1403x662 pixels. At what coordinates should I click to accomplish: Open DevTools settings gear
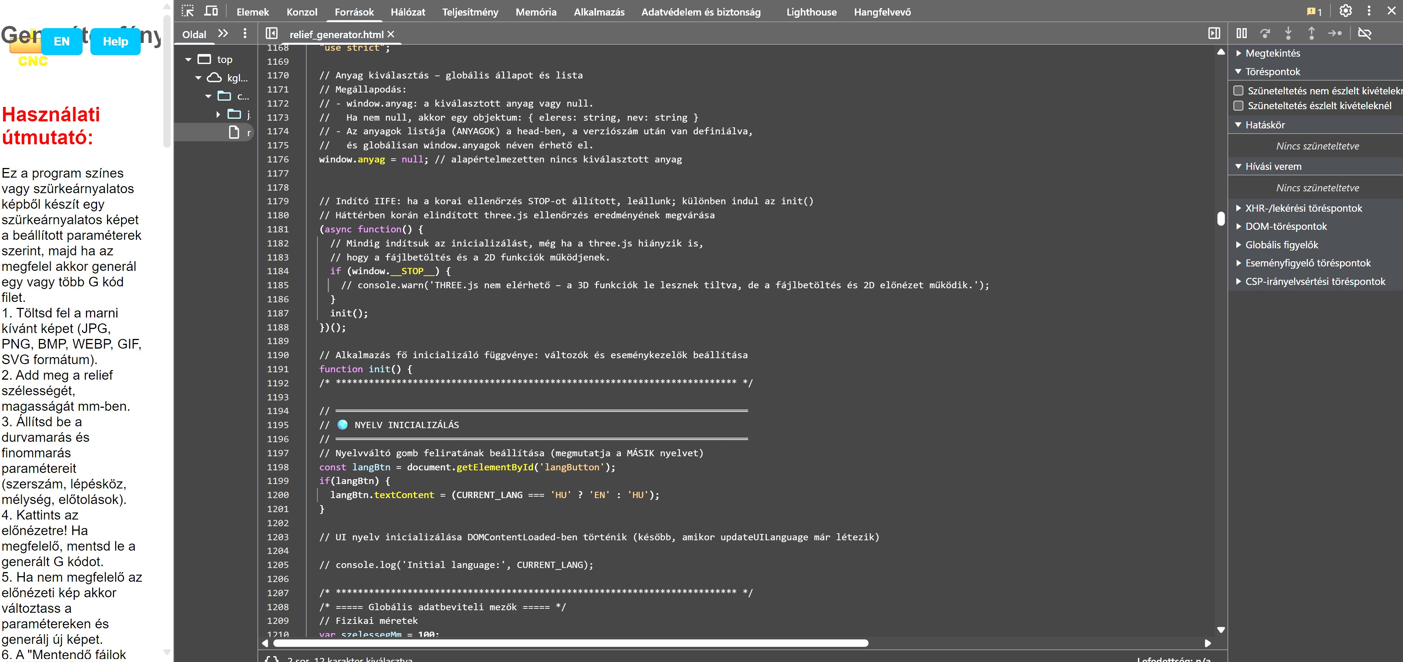click(x=1345, y=11)
